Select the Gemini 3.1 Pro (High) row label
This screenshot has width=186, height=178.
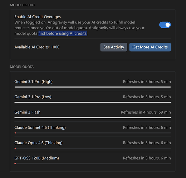tap(34, 82)
